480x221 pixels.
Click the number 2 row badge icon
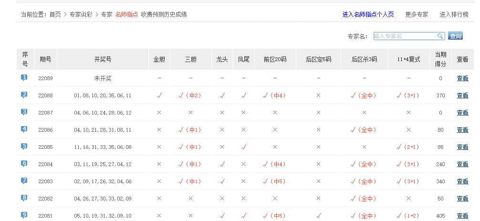pos(24,95)
